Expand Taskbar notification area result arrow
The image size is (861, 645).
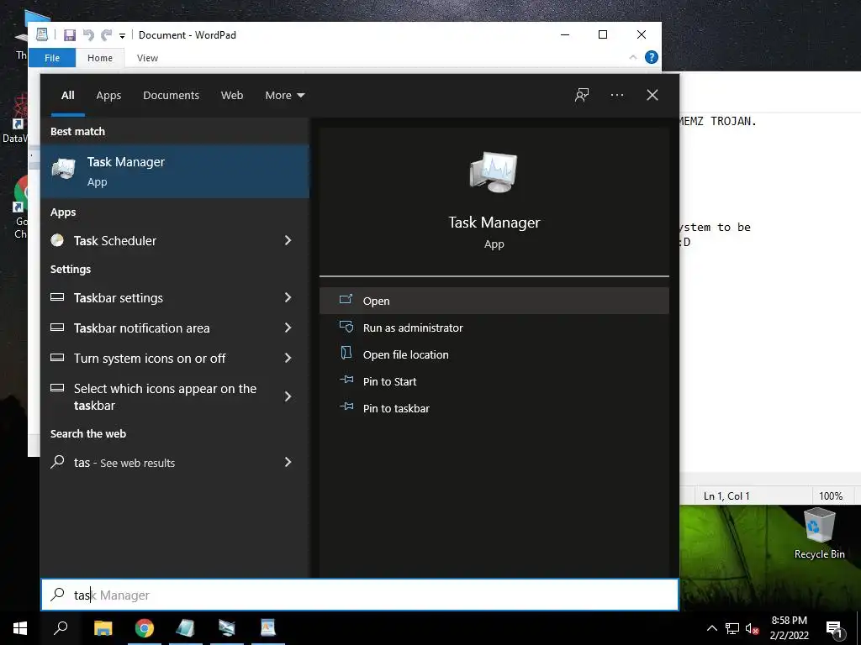(288, 328)
